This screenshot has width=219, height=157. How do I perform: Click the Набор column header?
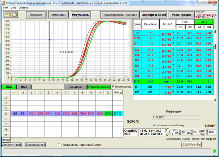(118, 92)
